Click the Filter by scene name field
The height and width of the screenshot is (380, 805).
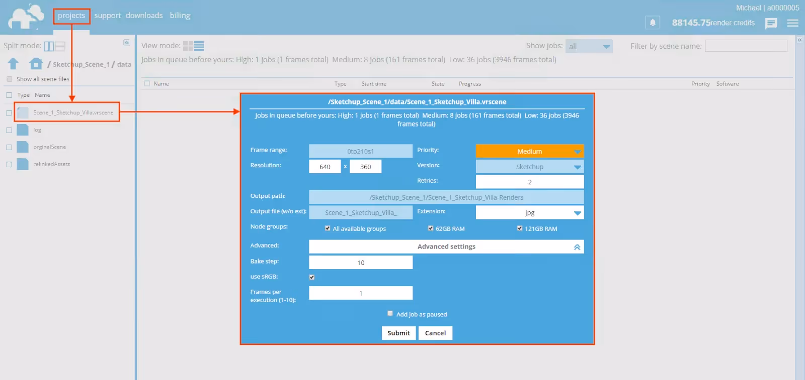[746, 46]
